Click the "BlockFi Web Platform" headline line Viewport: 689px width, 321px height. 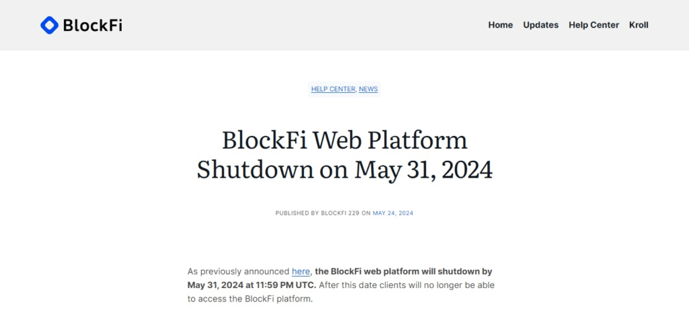pos(344,140)
